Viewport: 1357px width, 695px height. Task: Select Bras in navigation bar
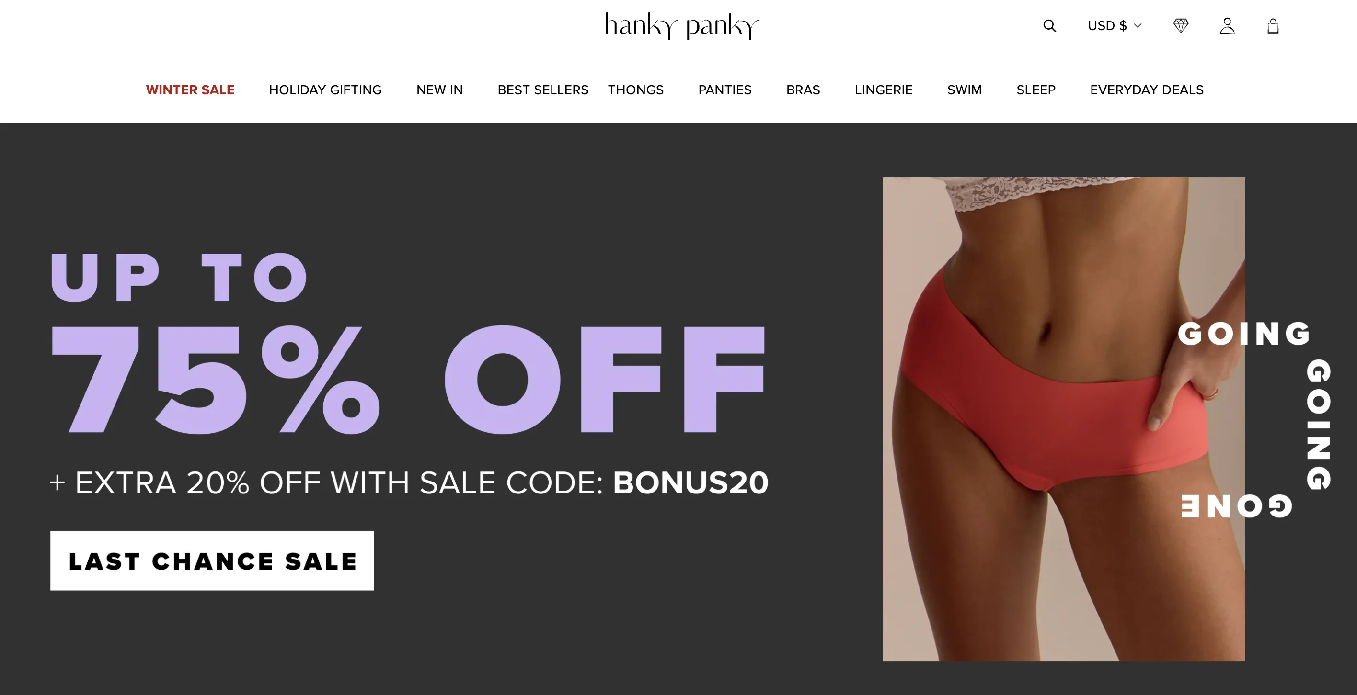point(803,90)
